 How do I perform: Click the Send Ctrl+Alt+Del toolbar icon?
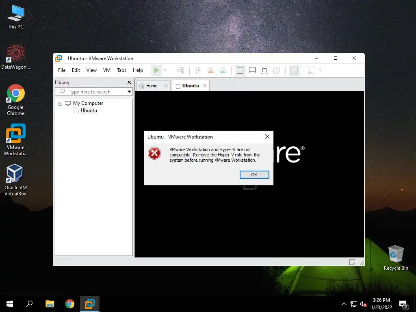point(181,70)
